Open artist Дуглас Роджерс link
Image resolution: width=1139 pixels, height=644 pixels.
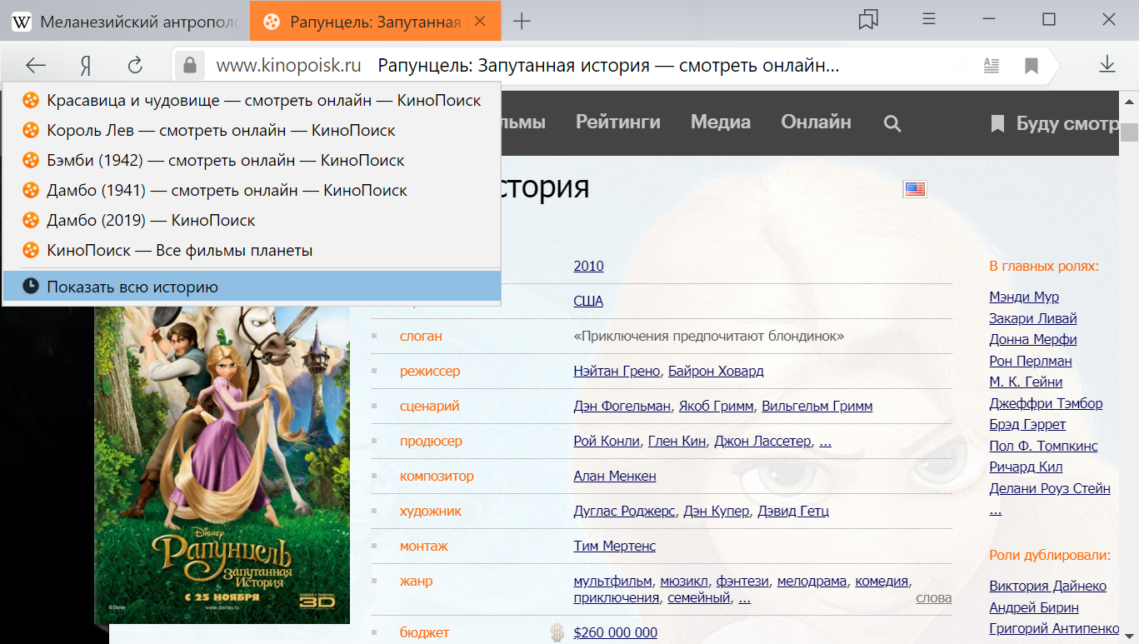[x=625, y=511]
